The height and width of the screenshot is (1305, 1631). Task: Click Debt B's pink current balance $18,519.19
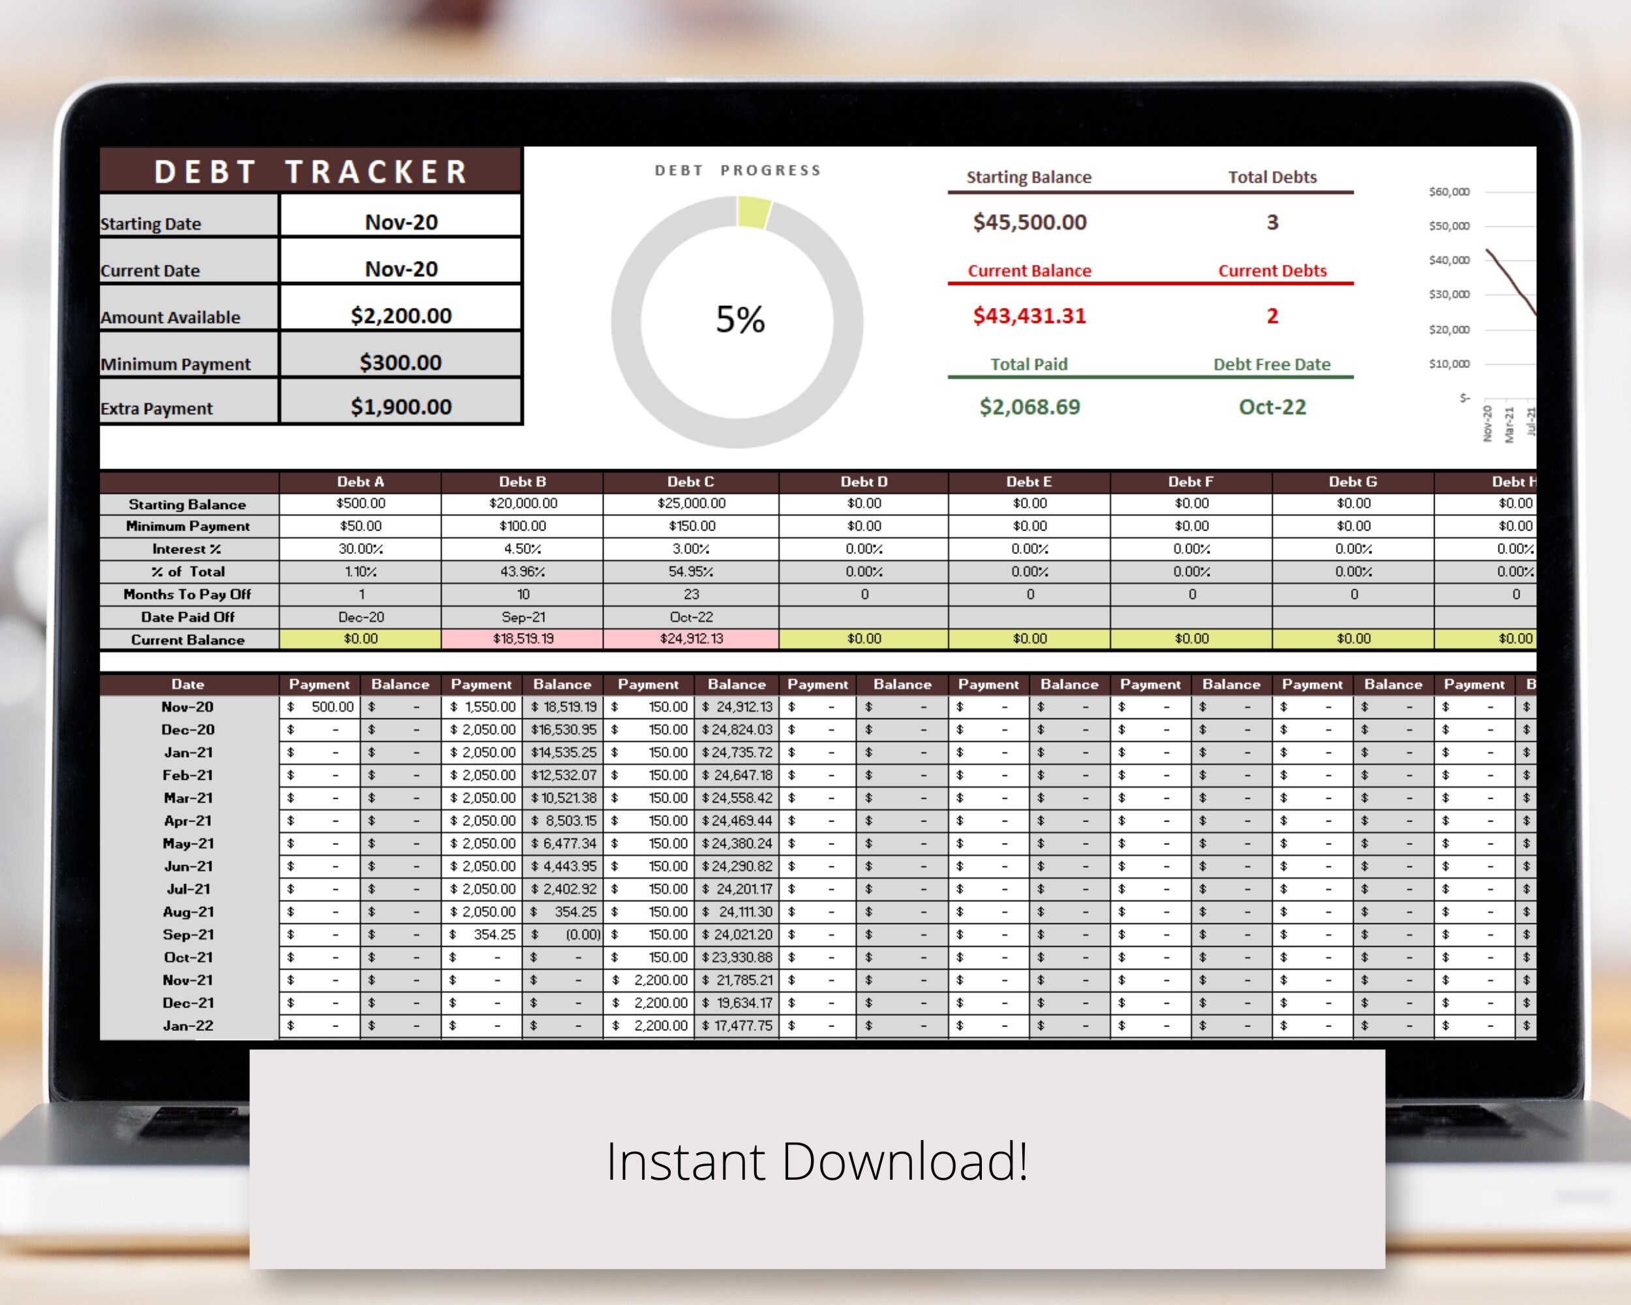pyautogui.click(x=522, y=639)
